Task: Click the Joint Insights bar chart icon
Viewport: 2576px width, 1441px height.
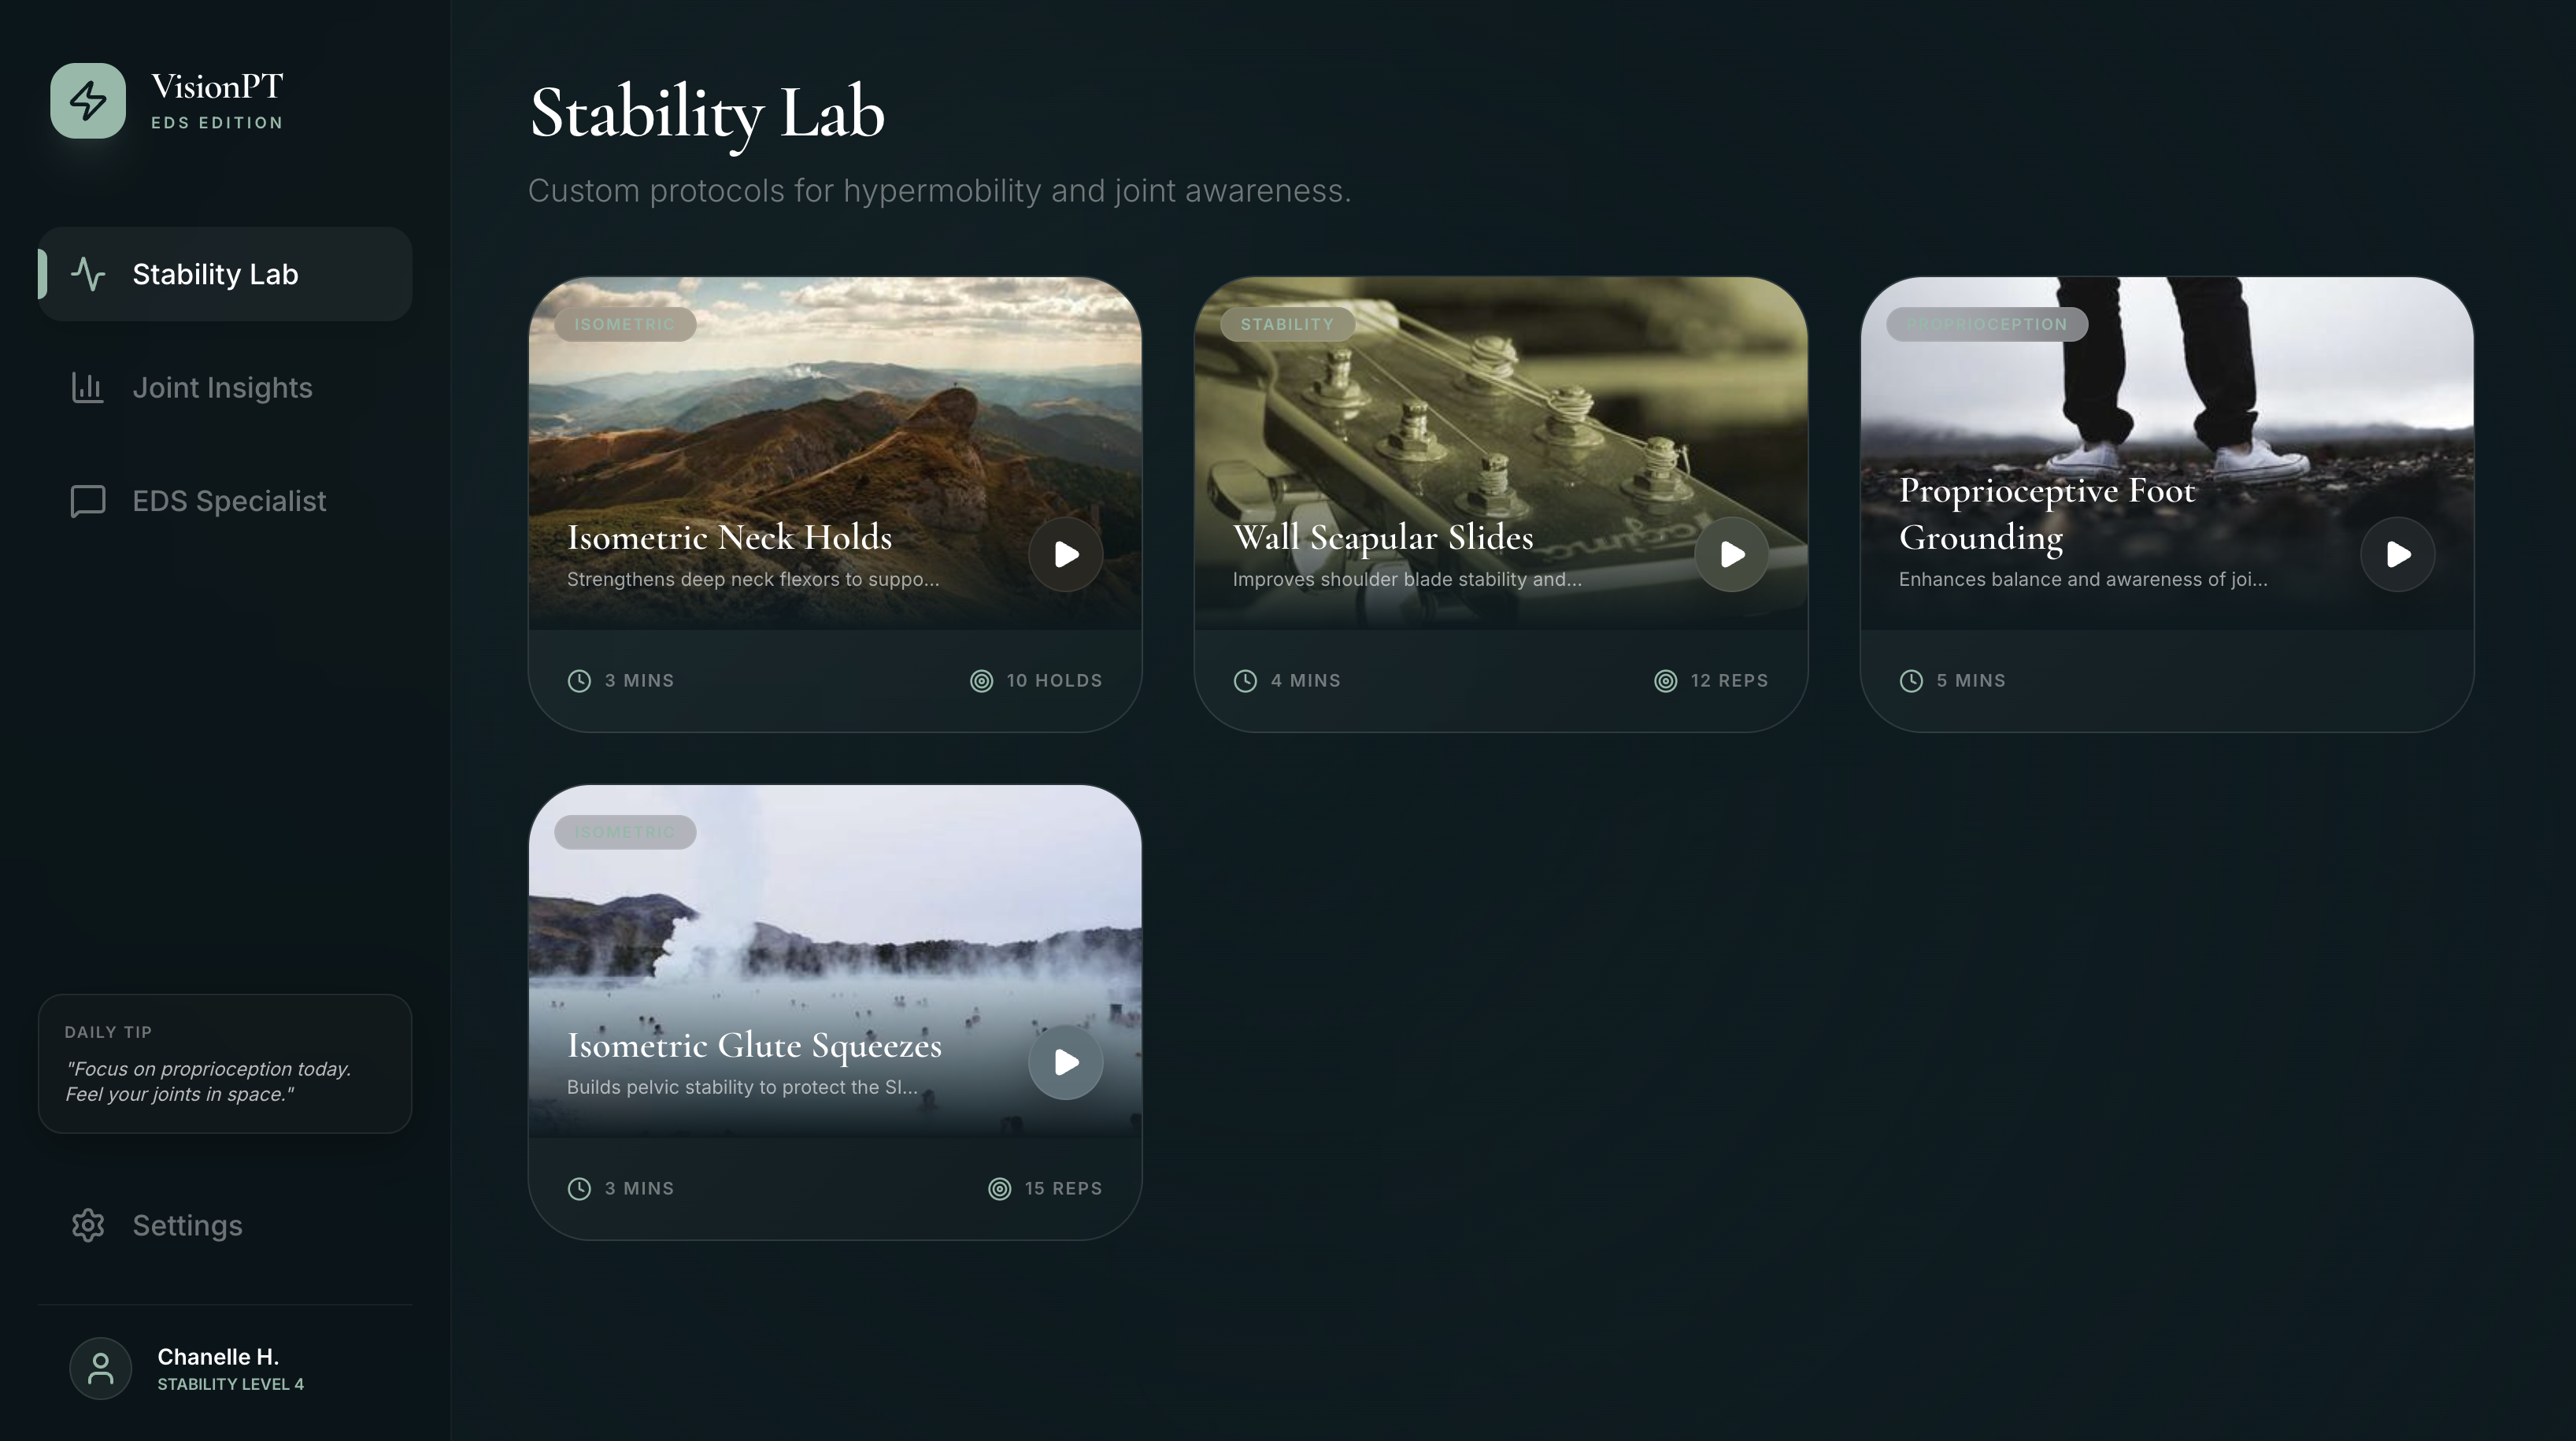Action: pos(88,387)
